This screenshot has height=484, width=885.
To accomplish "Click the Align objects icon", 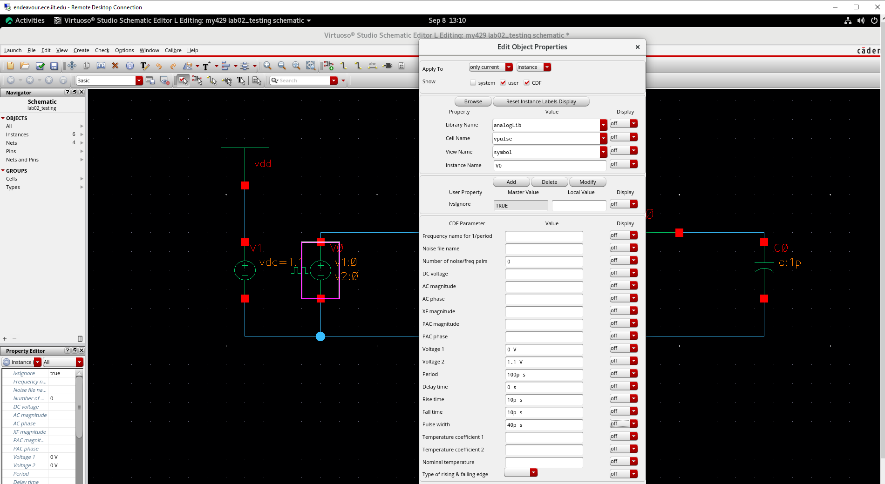I will 225,66.
